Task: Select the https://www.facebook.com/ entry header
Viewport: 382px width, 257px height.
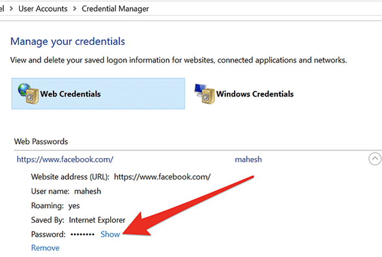Action: point(65,160)
